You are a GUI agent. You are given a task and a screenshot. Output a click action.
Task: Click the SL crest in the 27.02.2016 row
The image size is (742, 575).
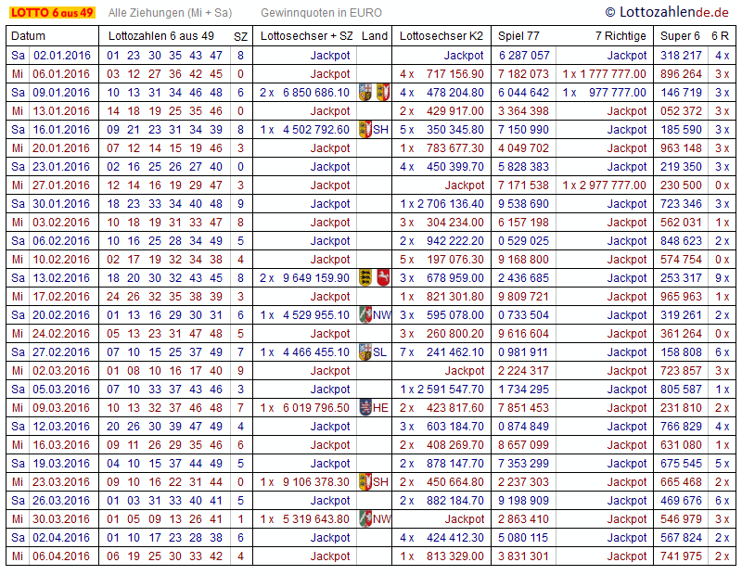tap(365, 352)
